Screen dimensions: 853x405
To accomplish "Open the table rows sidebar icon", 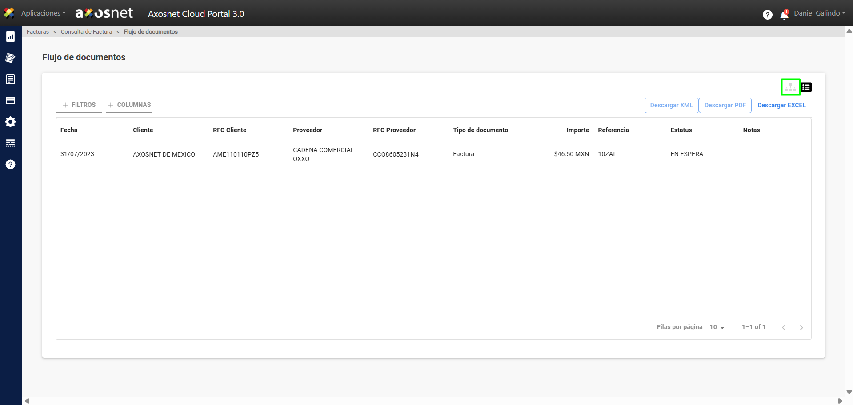I will tap(10, 143).
